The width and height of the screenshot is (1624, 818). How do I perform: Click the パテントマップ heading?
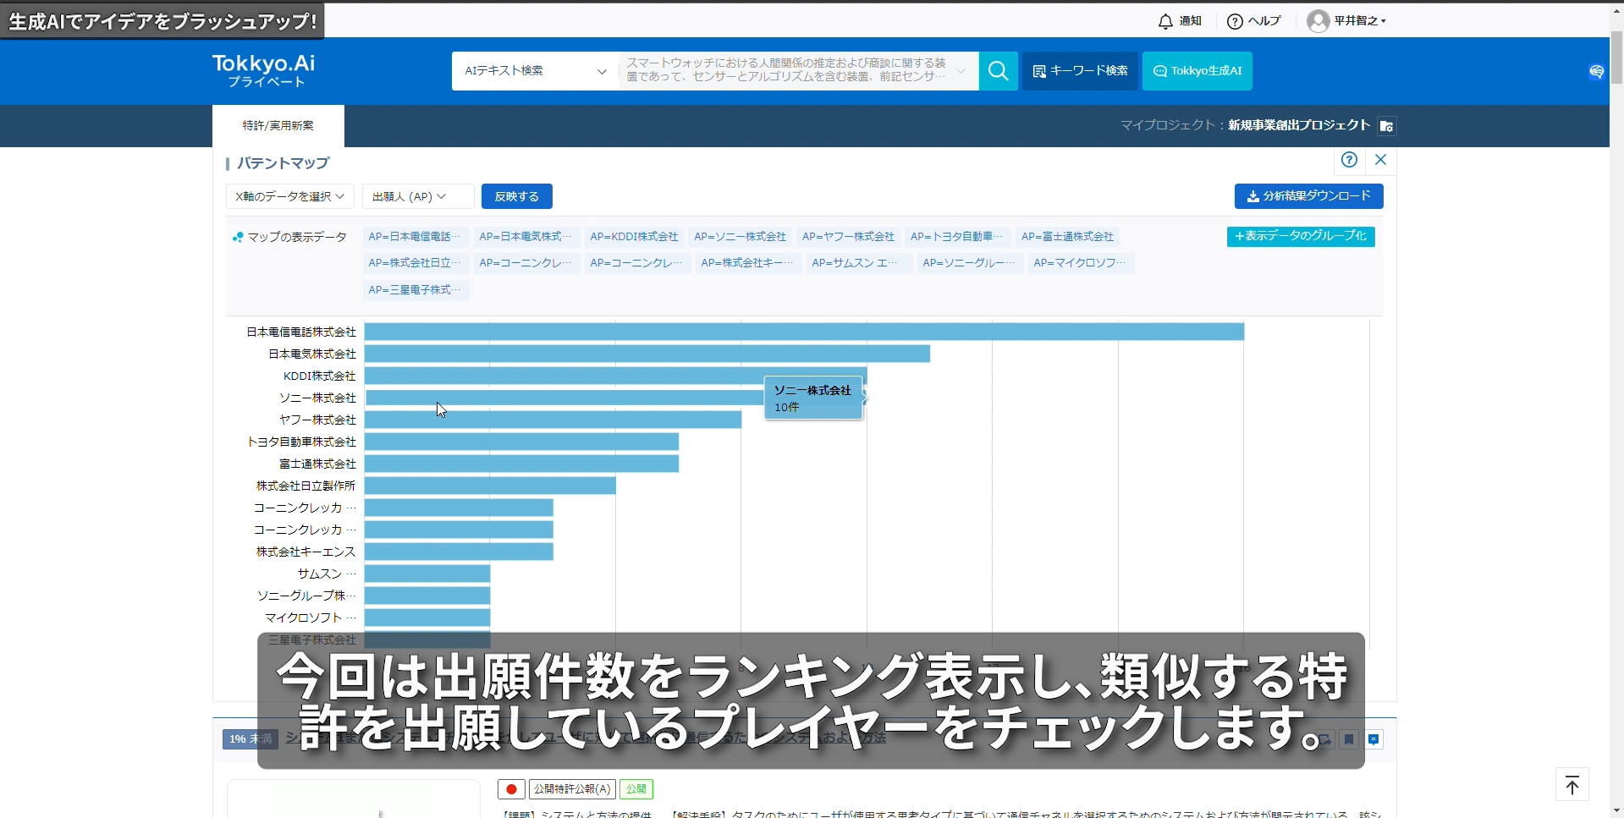pos(283,163)
